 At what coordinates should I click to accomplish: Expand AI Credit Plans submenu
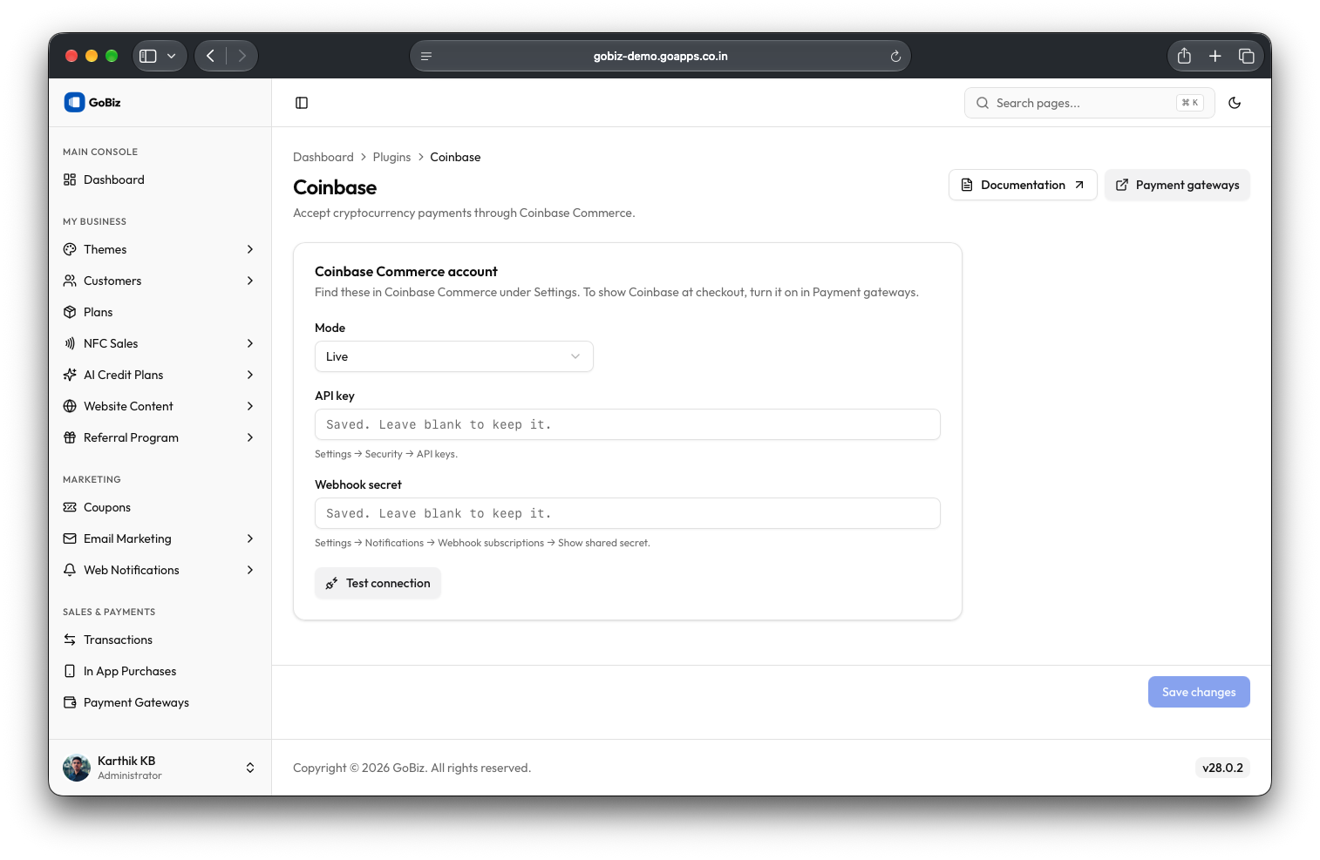pyautogui.click(x=160, y=375)
